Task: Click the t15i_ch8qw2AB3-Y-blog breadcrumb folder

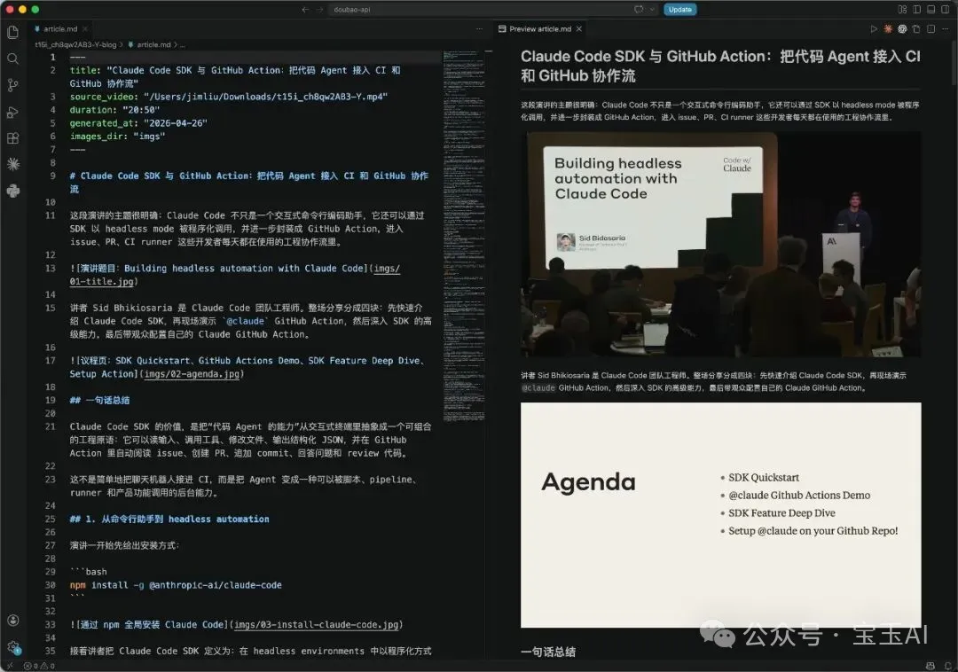Action: pos(75,44)
